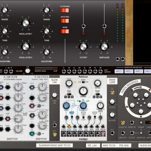Flip the Rubicon PULSE TYPE switch
Viewport: 151px width, 151px height.
click(x=97, y=94)
